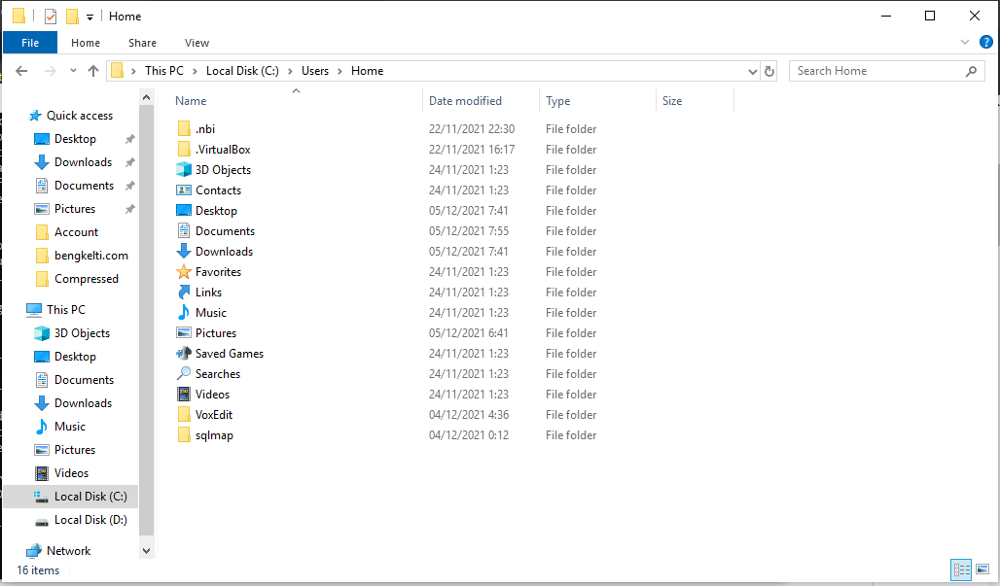The width and height of the screenshot is (1000, 586).
Task: Switch to the View ribbon tab
Action: 197,43
